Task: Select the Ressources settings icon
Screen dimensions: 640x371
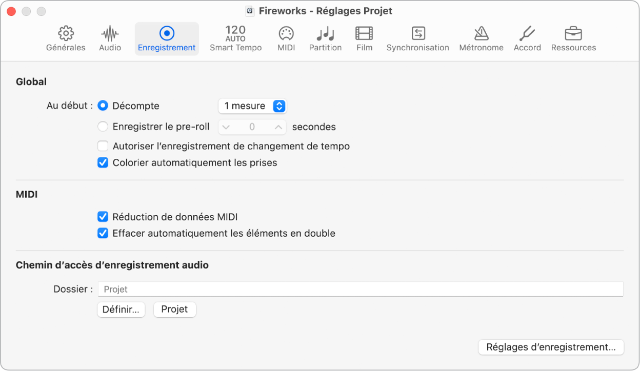Action: coord(573,37)
